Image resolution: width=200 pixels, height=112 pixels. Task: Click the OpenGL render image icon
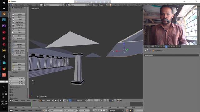pyautogui.click(x=118, y=100)
